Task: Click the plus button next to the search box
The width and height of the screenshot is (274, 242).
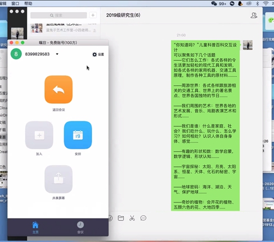Action: click(93, 15)
